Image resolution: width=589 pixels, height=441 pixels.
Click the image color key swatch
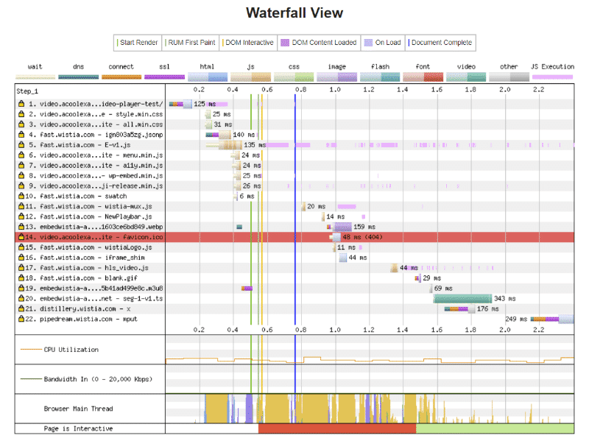pyautogui.click(x=337, y=77)
